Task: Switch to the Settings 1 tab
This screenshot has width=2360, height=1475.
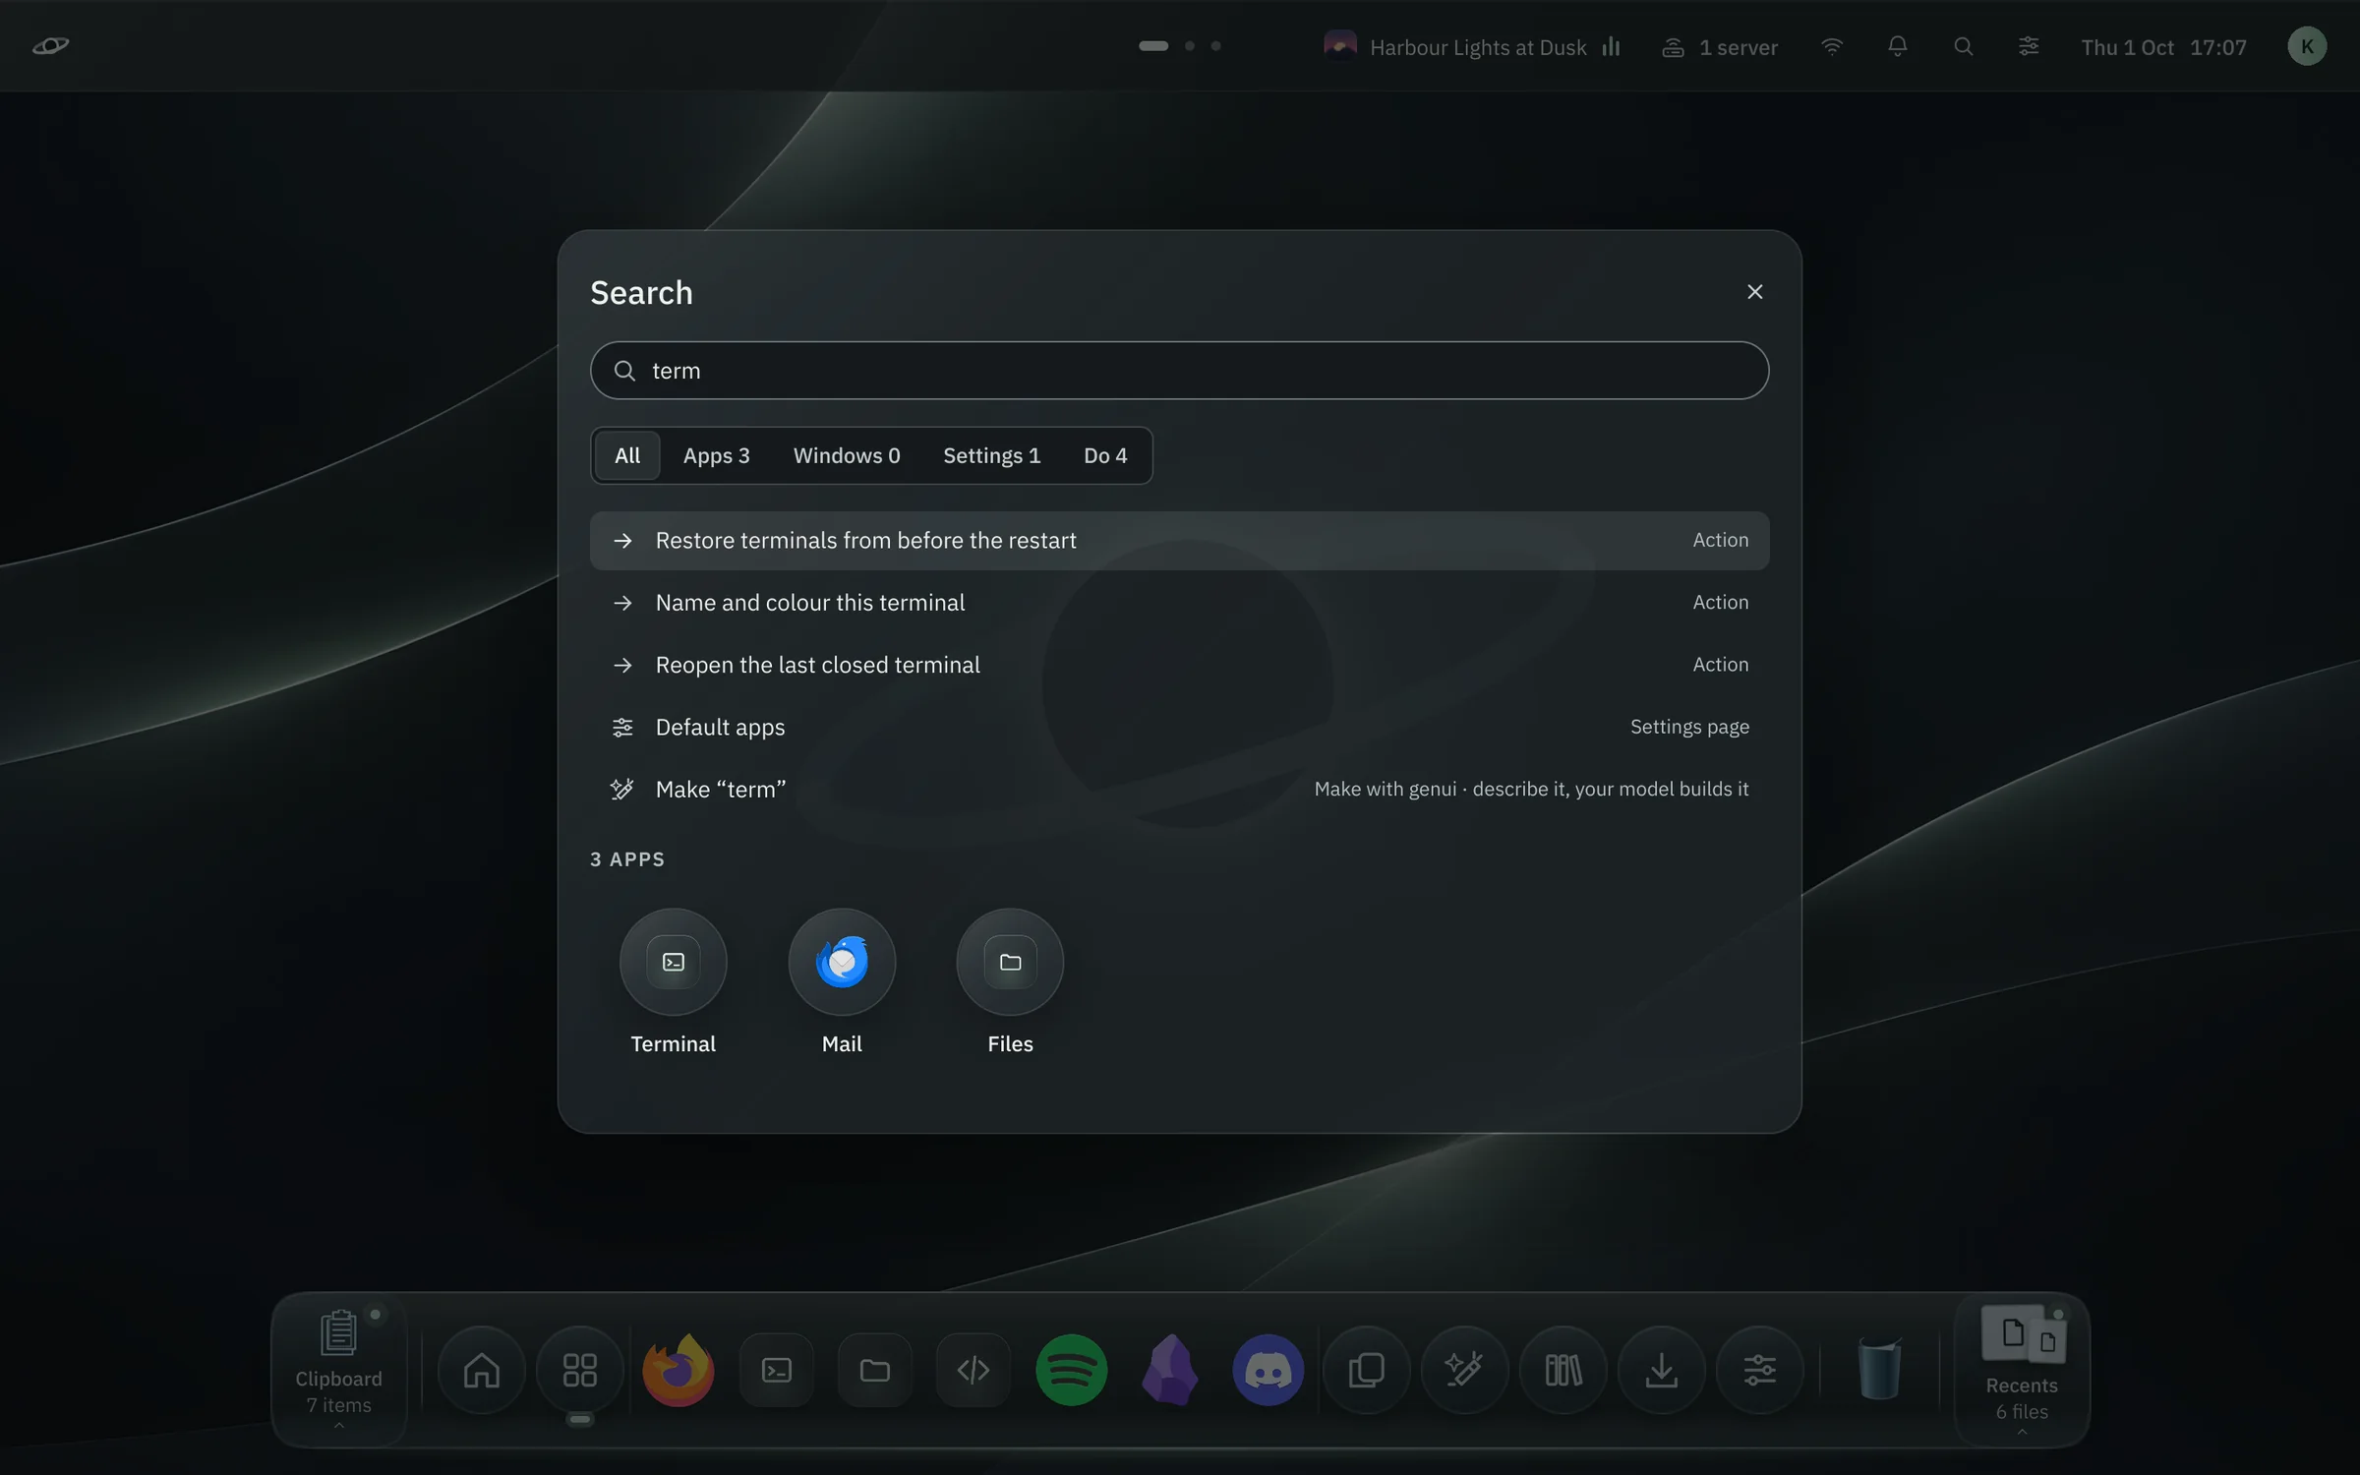Action: tap(991, 455)
